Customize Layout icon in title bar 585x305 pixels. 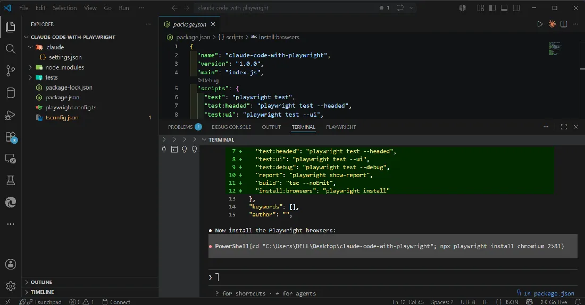[481, 8]
